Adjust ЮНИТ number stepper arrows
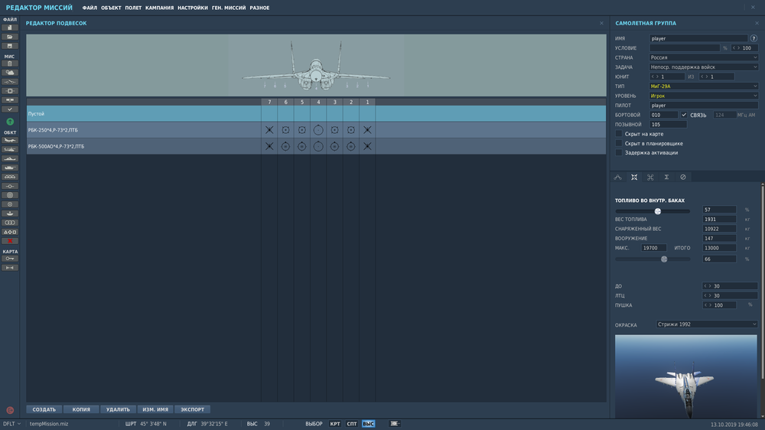Screen dimensions: 765x430 point(655,77)
